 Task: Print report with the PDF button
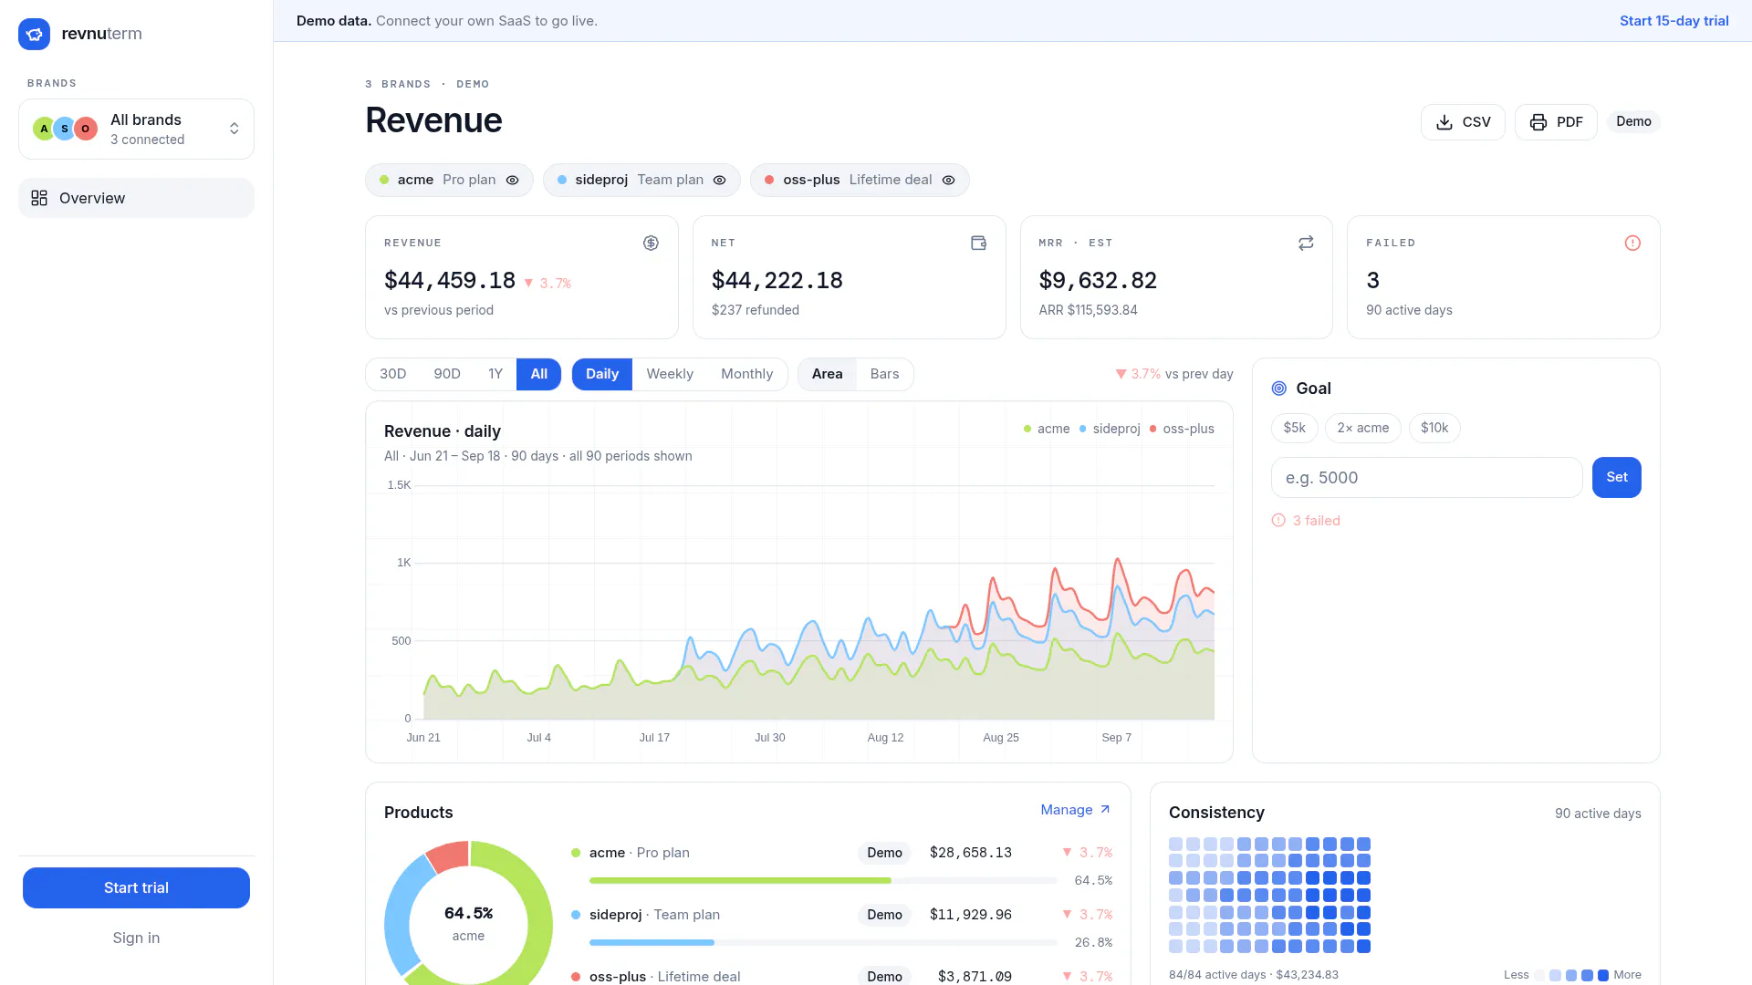pos(1556,122)
